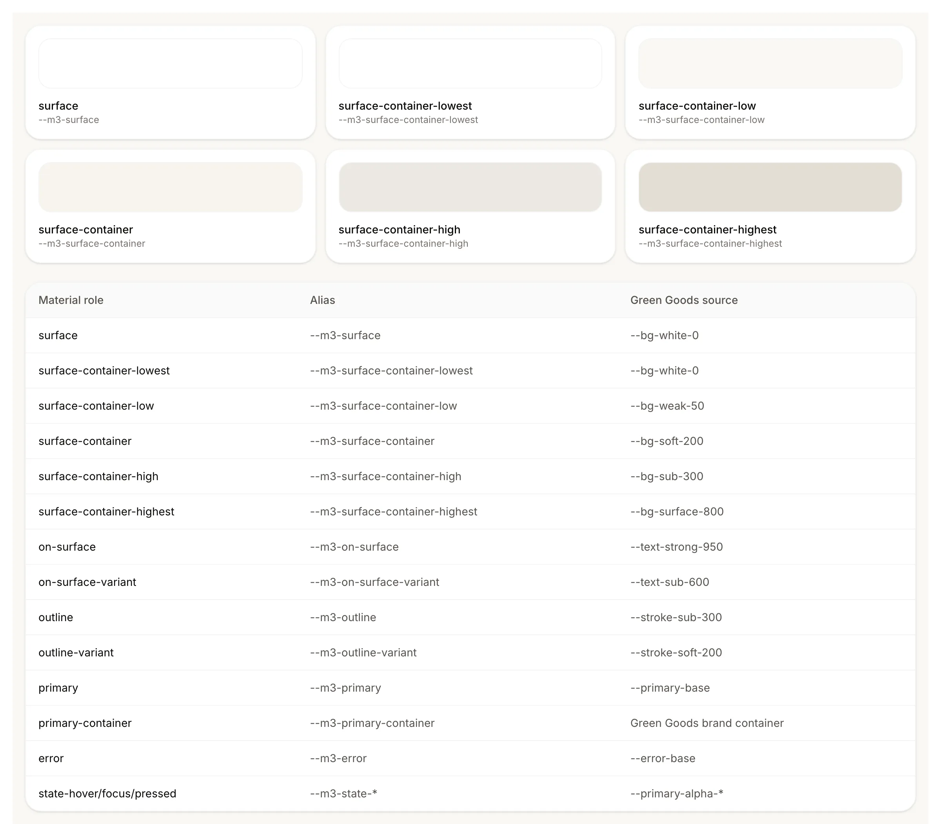Click the surface color swatch
This screenshot has height=824, width=941.
(170, 63)
